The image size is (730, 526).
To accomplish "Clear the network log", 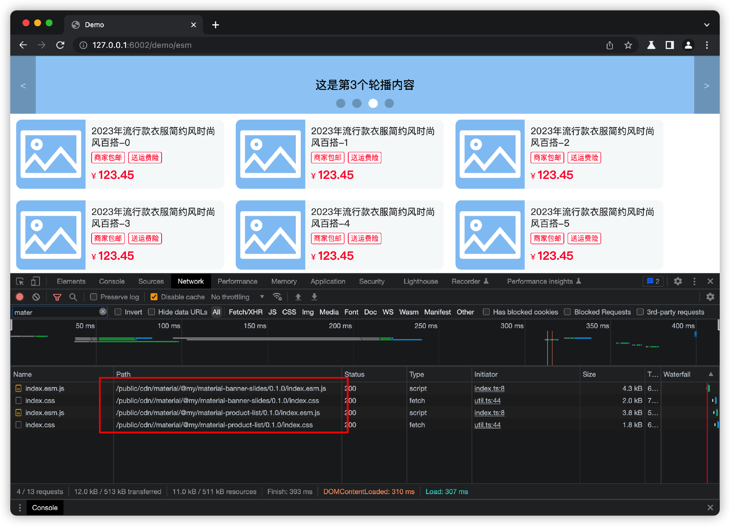I will (36, 297).
